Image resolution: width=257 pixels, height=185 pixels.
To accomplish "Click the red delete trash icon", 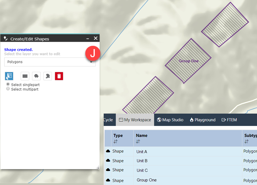I will point(59,76).
